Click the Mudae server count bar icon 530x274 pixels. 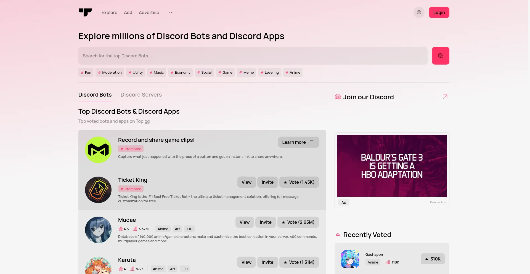(135, 229)
